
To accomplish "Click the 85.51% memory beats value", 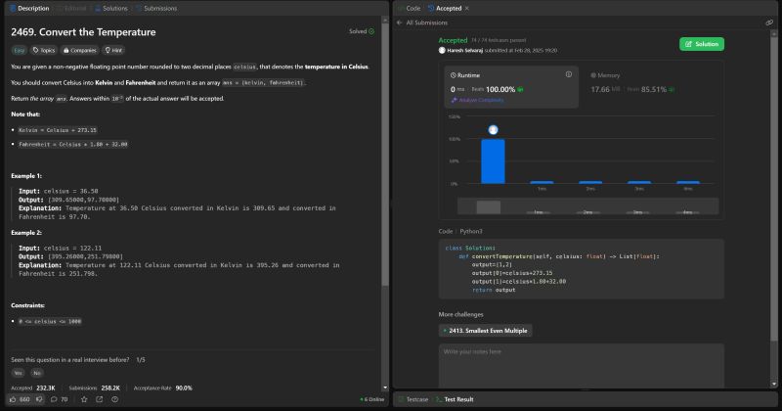I will pyautogui.click(x=654, y=89).
